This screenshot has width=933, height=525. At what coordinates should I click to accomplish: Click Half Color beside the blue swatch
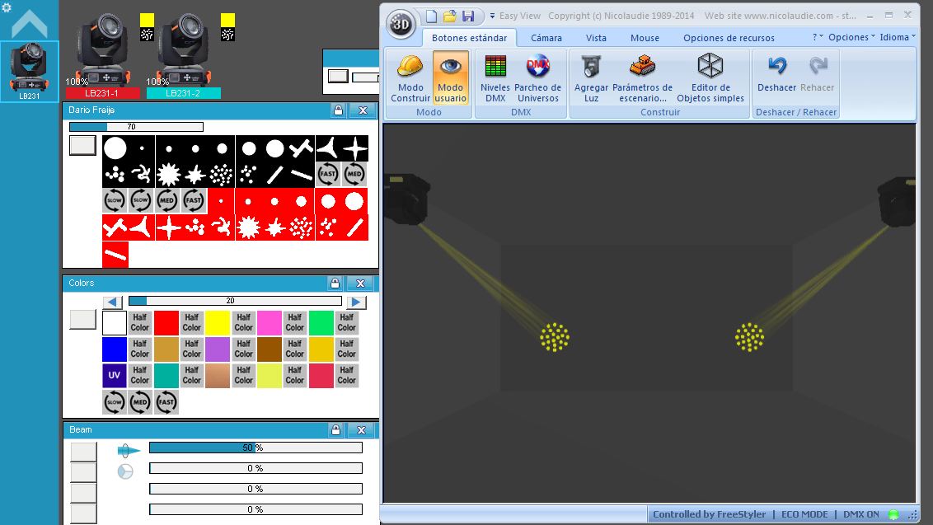[140, 349]
